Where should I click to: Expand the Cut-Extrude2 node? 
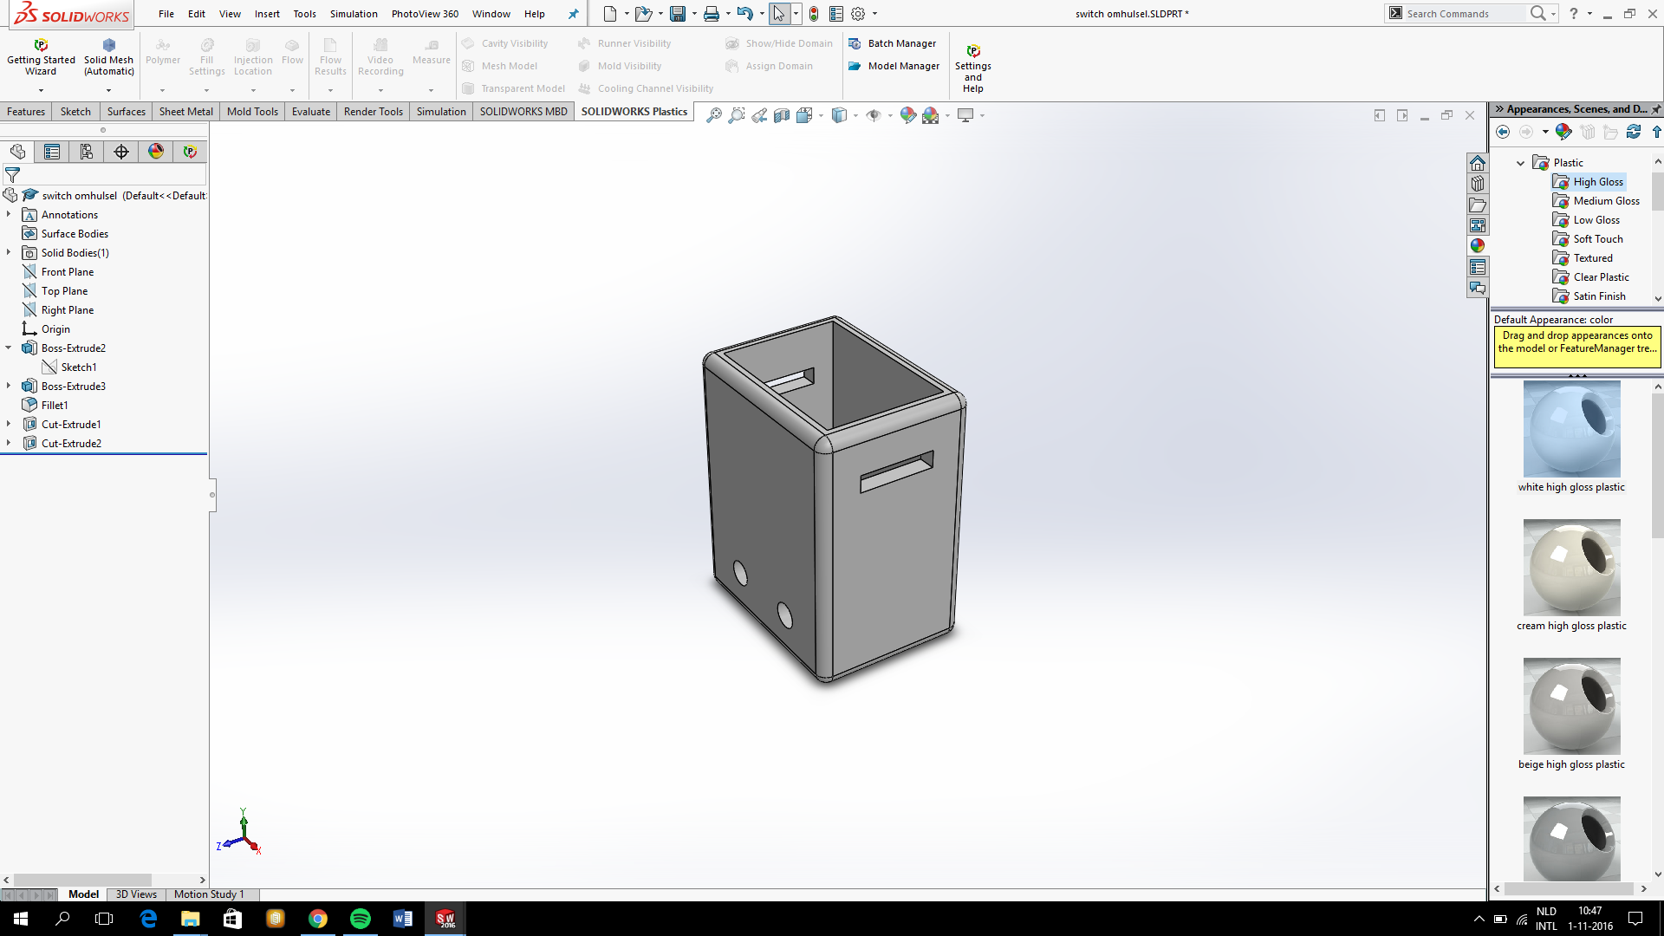tap(9, 443)
